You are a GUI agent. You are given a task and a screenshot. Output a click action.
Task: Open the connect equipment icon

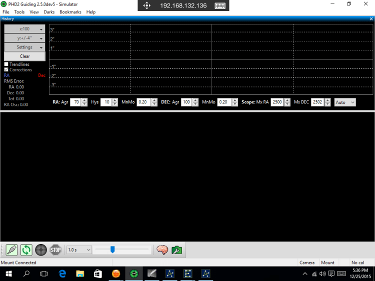tap(11, 250)
